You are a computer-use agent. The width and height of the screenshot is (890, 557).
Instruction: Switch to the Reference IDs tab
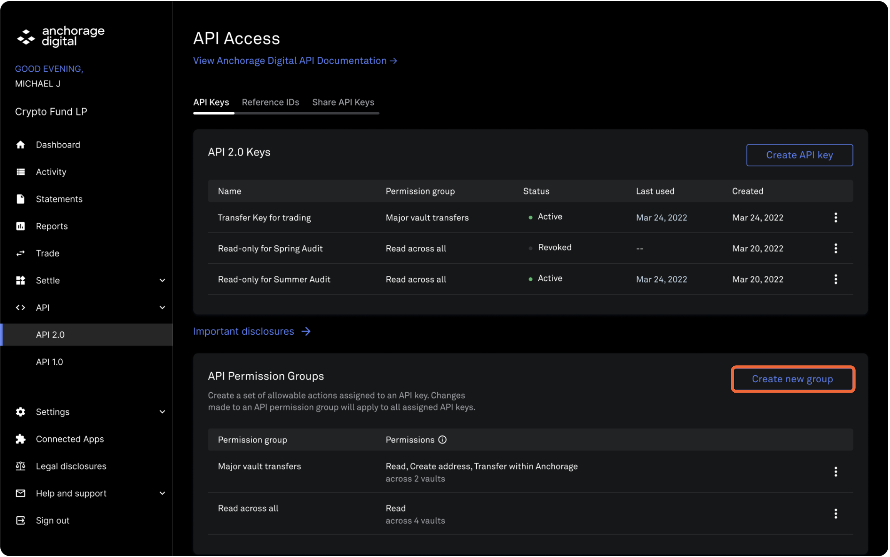271,102
